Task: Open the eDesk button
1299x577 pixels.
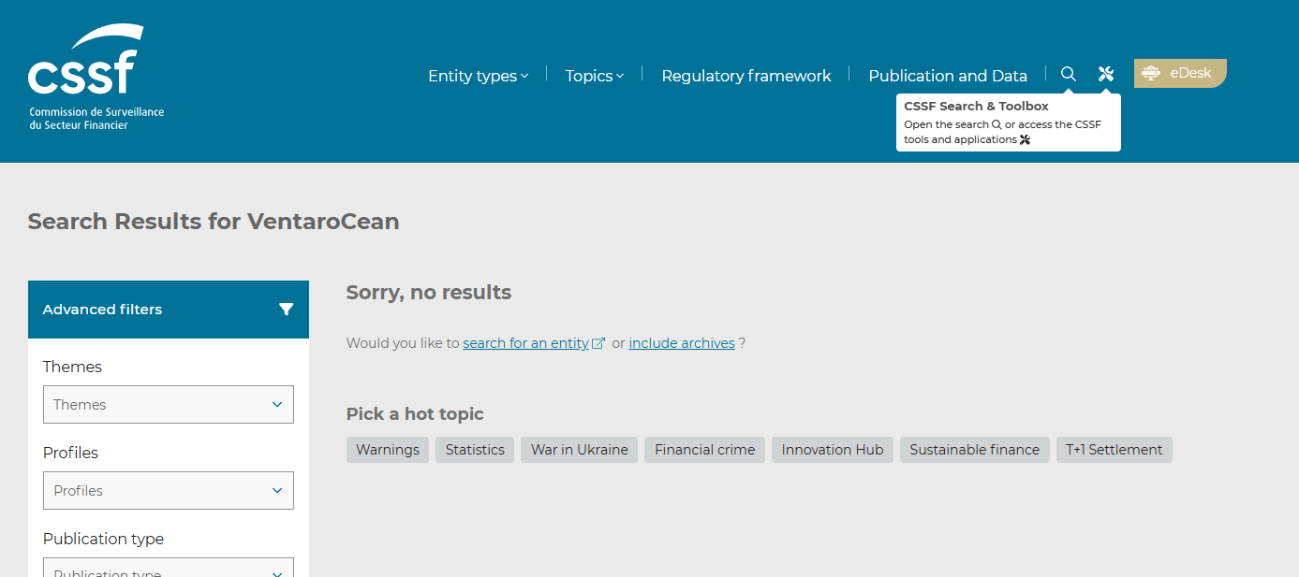Action: coord(1179,73)
